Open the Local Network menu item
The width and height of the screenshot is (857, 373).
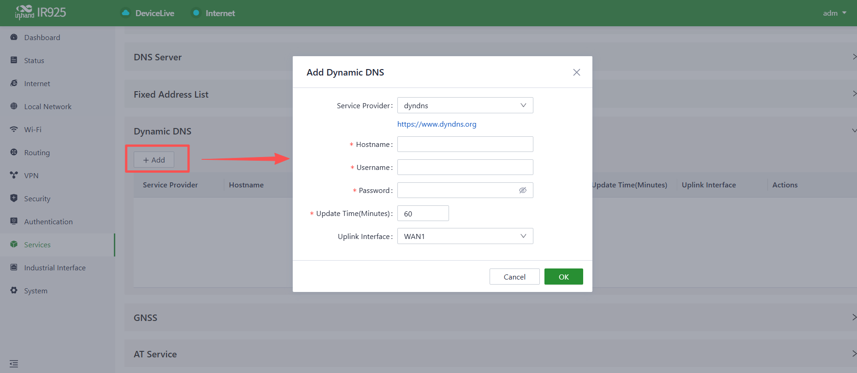click(47, 106)
